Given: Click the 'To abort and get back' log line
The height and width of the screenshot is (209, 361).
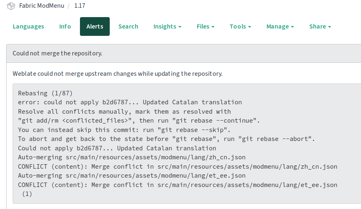Looking at the screenshot, I should (166, 139).
